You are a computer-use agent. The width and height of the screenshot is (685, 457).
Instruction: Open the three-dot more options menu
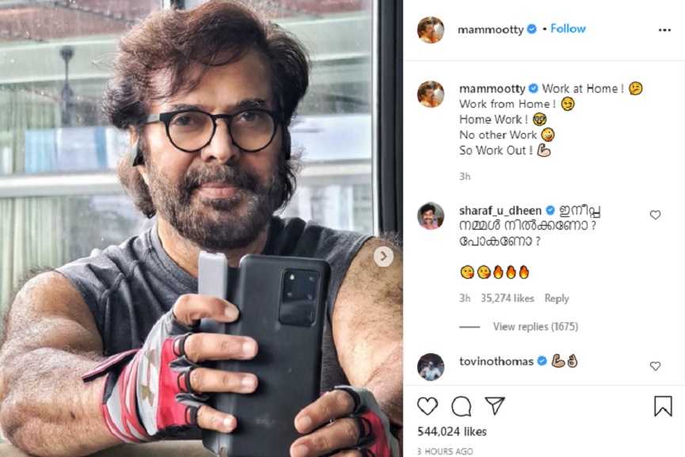(664, 30)
